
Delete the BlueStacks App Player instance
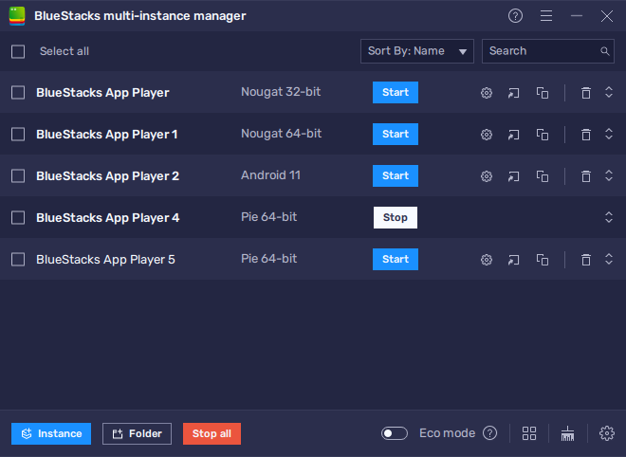586,93
